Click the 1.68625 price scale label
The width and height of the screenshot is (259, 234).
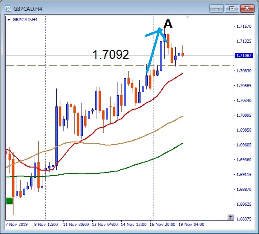pos(244,204)
